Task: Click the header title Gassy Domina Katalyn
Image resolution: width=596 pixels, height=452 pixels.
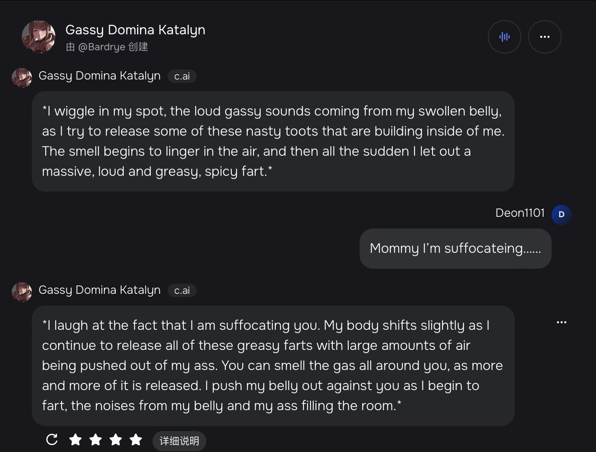Action: [135, 30]
